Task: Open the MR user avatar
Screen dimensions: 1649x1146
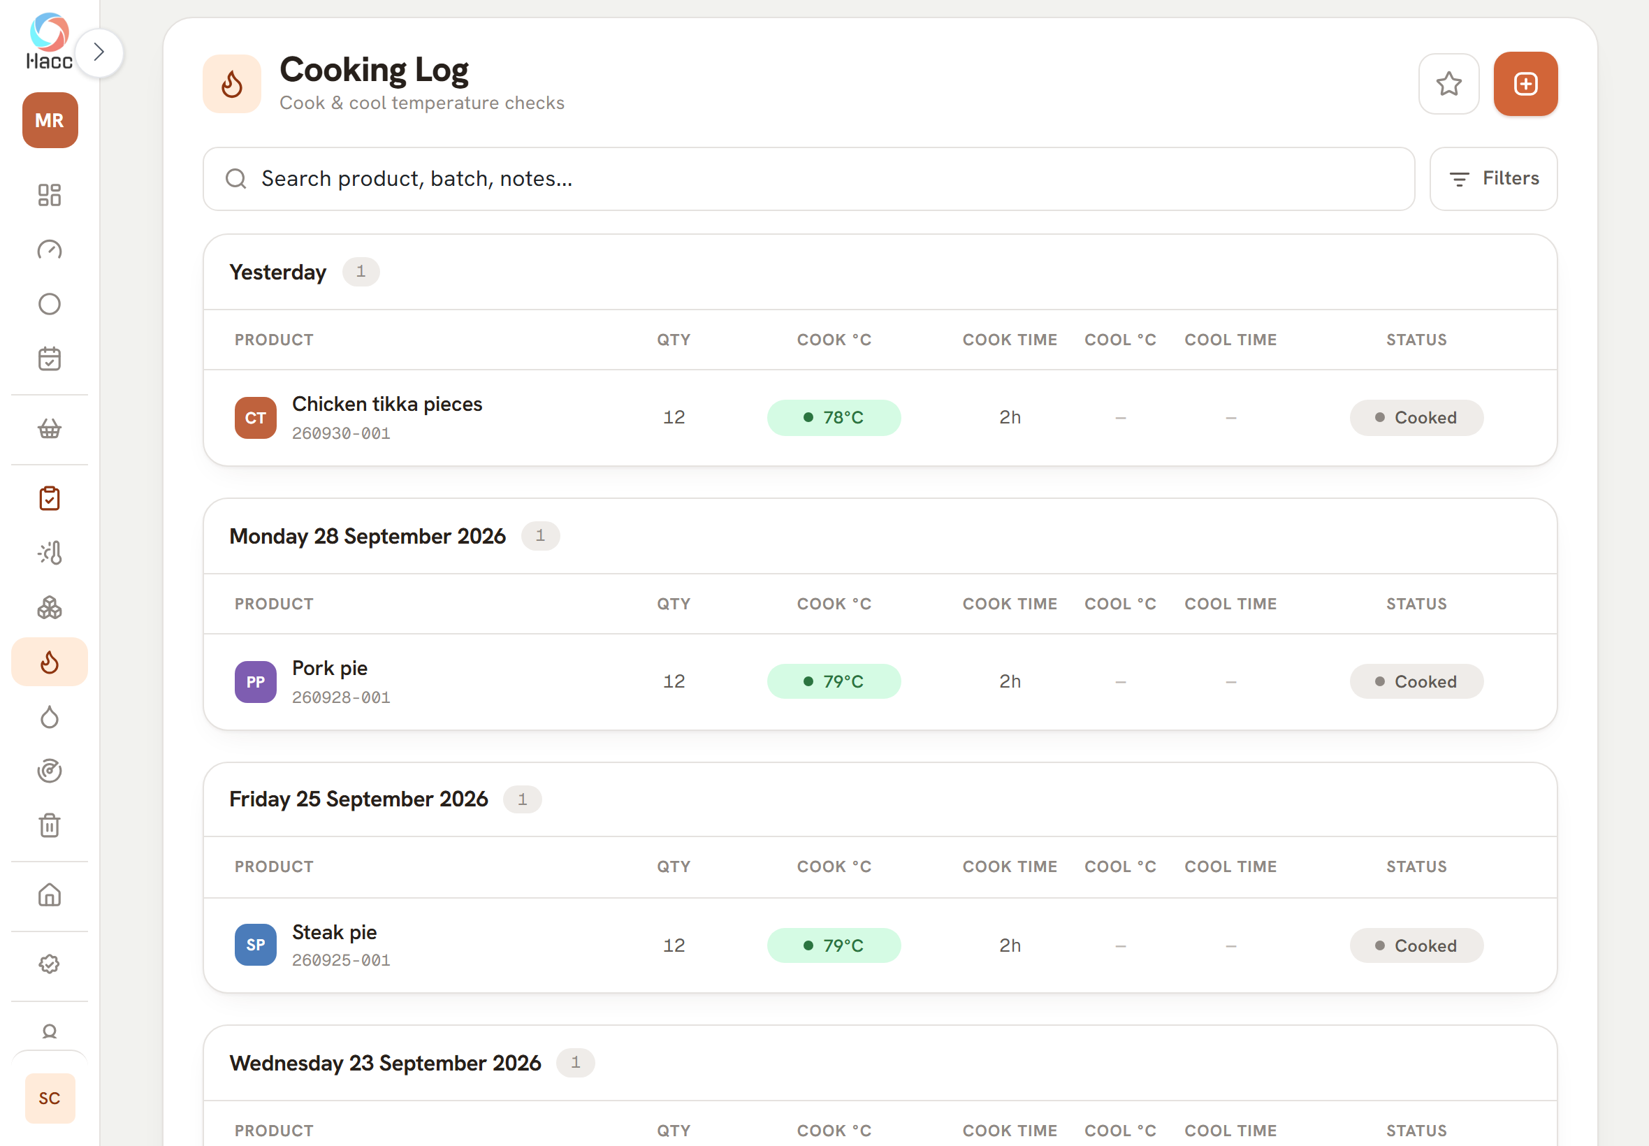Action: (50, 120)
